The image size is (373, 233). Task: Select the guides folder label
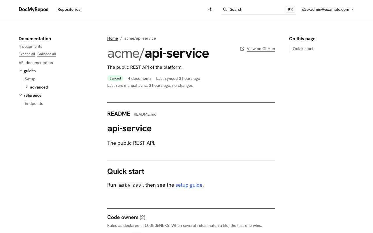click(x=30, y=71)
